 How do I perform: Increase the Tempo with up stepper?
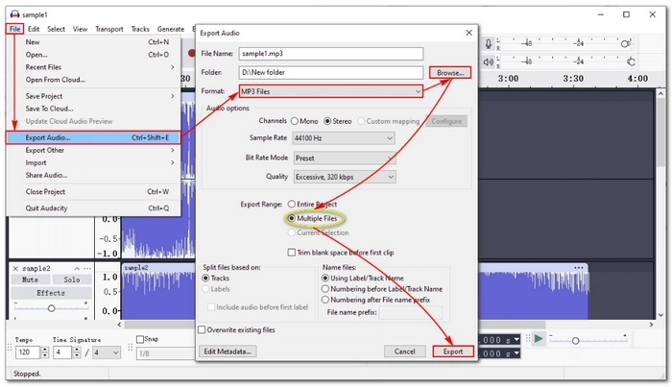(x=44, y=350)
